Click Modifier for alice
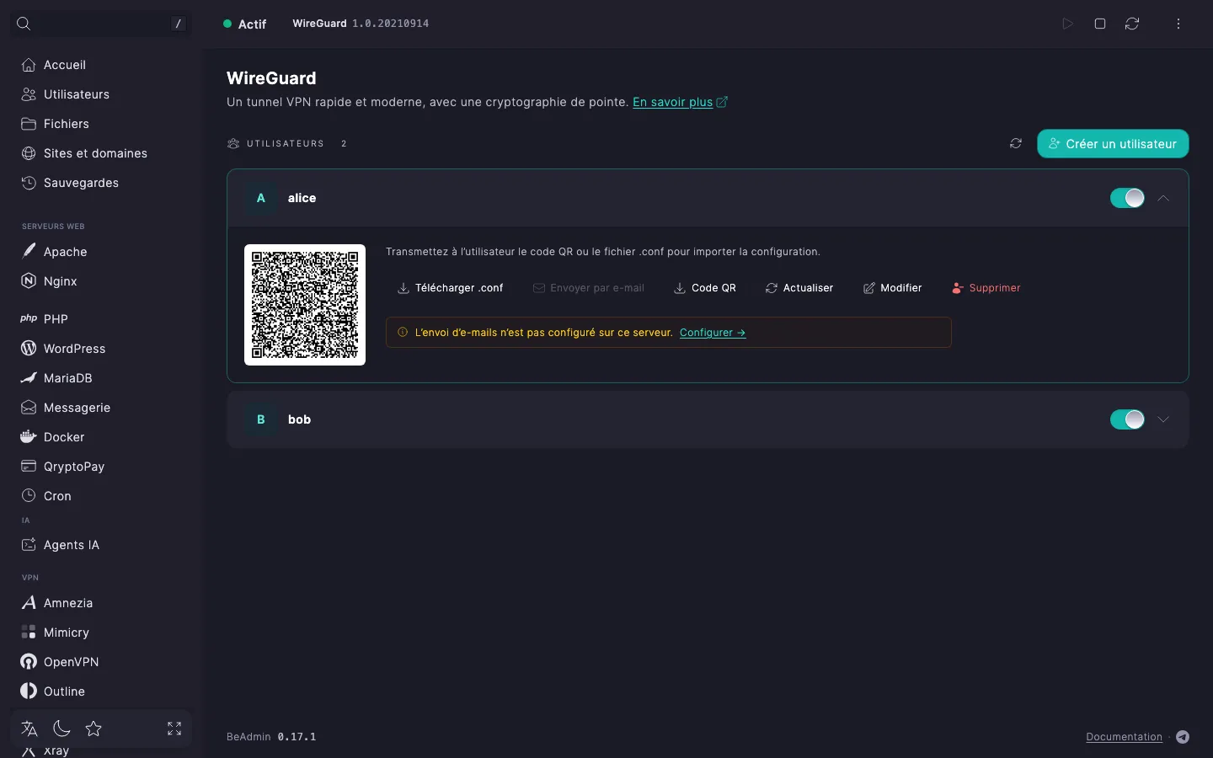This screenshot has height=758, width=1213. (893, 288)
